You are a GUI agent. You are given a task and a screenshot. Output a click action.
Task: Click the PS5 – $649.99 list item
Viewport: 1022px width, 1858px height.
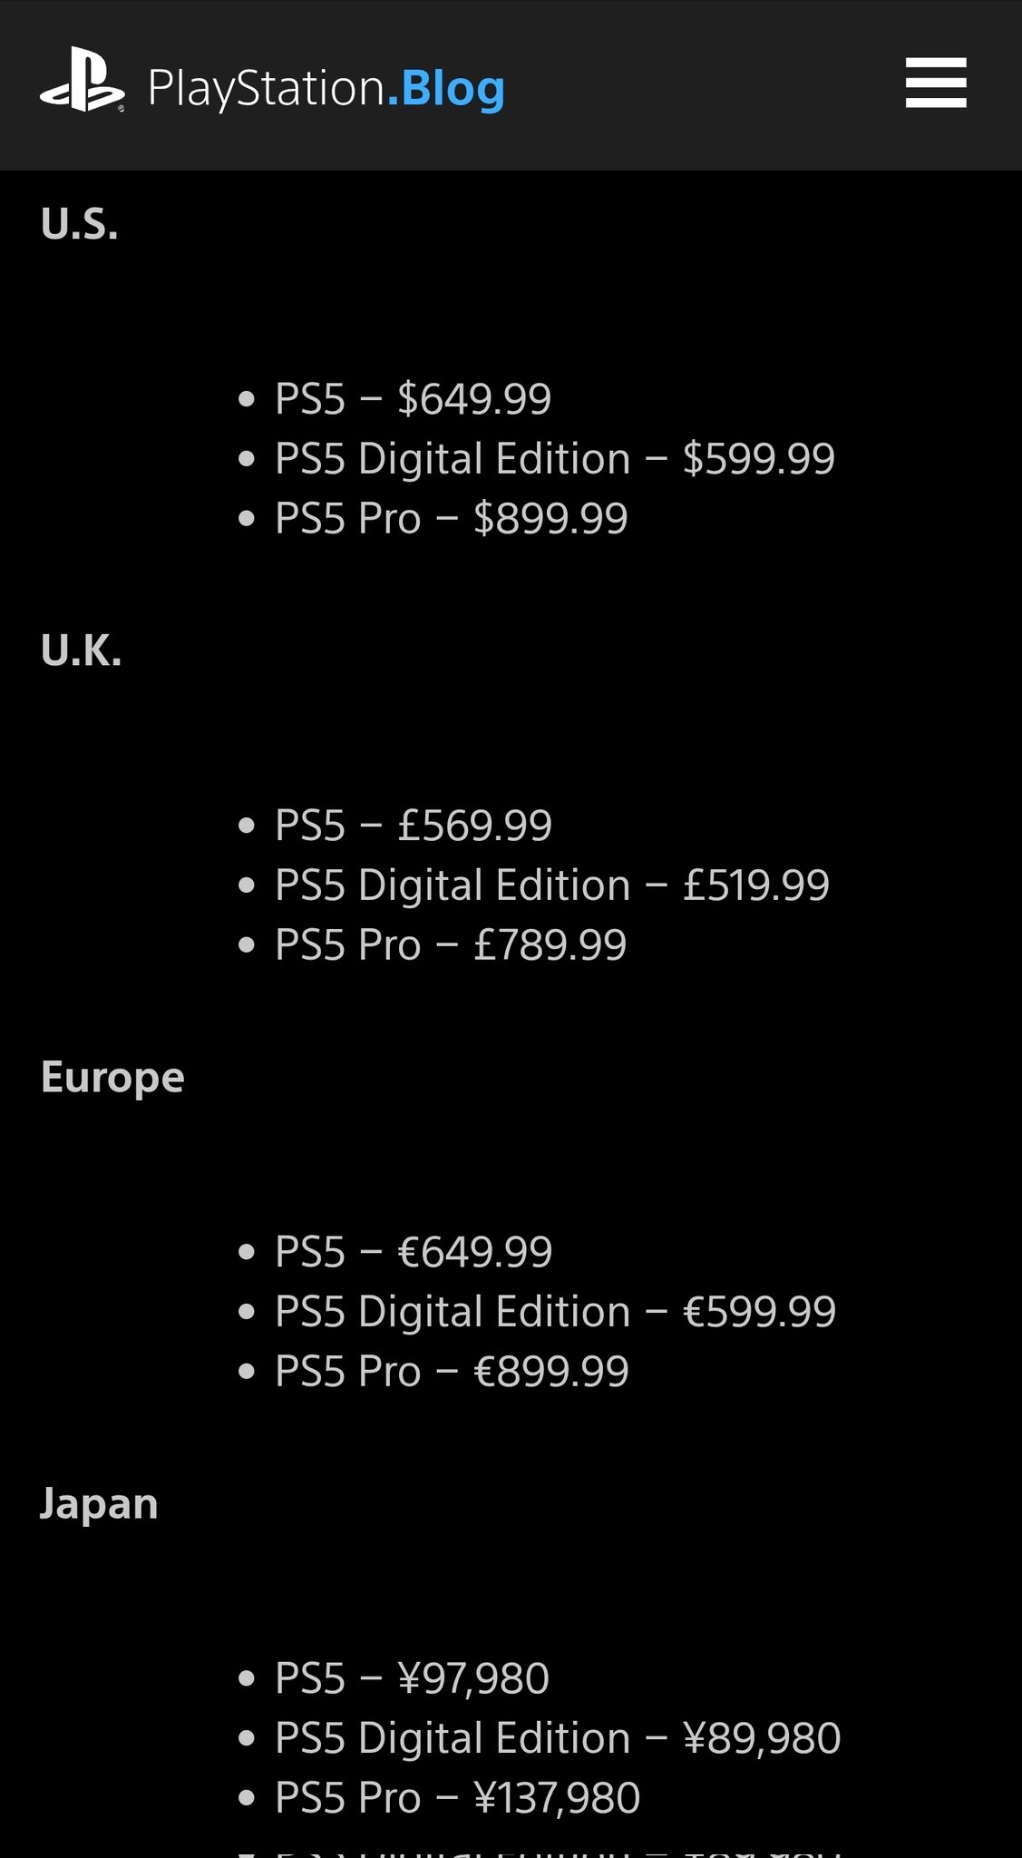click(x=413, y=398)
